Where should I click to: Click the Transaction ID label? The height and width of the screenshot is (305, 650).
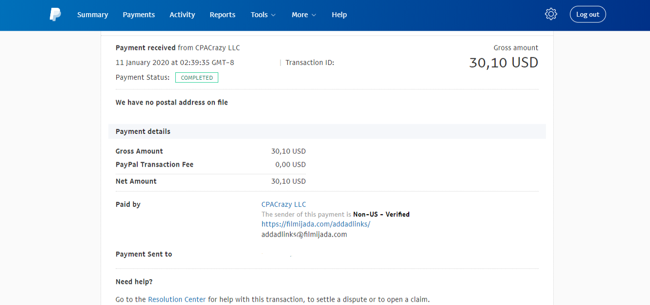pyautogui.click(x=310, y=63)
